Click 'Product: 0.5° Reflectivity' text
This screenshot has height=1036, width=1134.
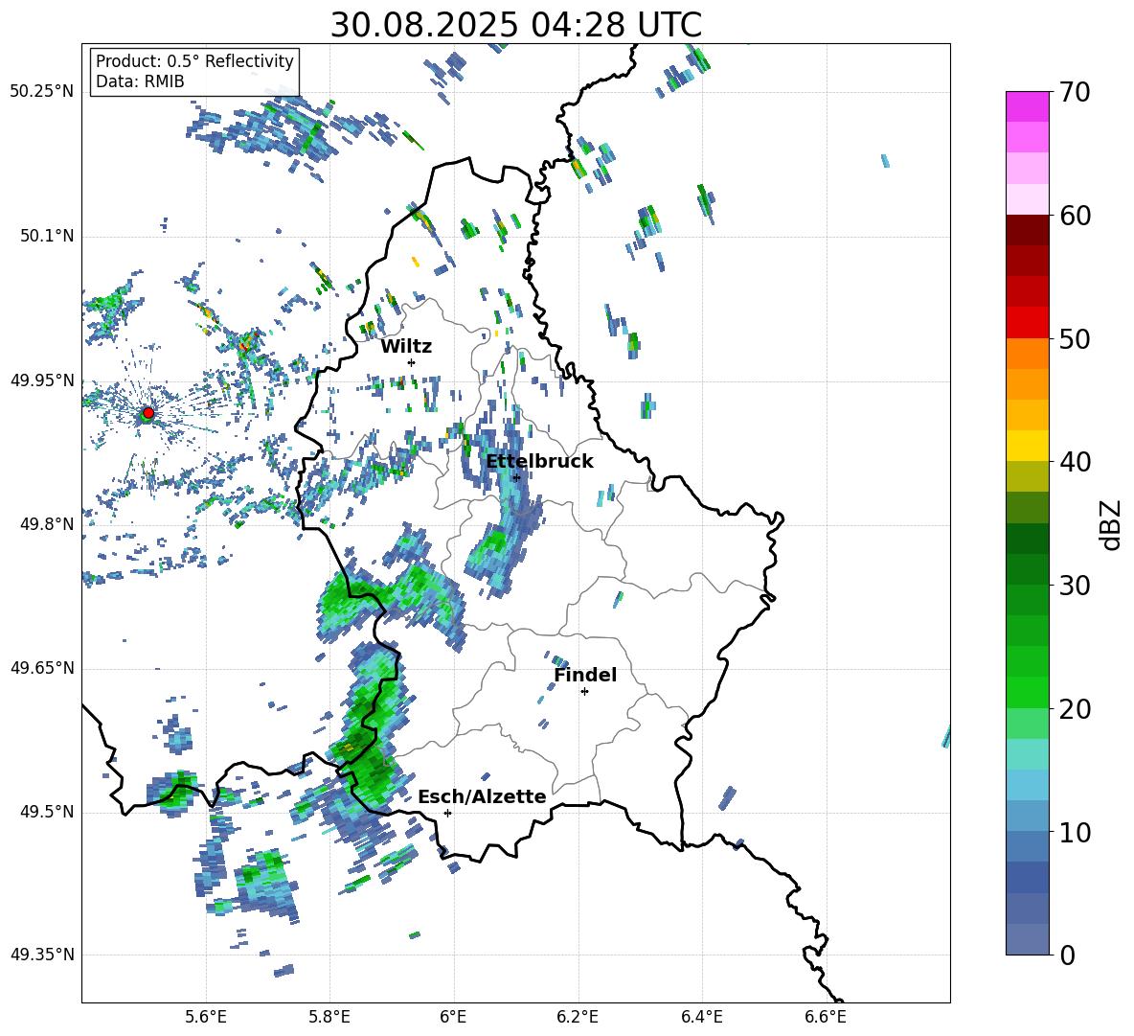click(194, 61)
